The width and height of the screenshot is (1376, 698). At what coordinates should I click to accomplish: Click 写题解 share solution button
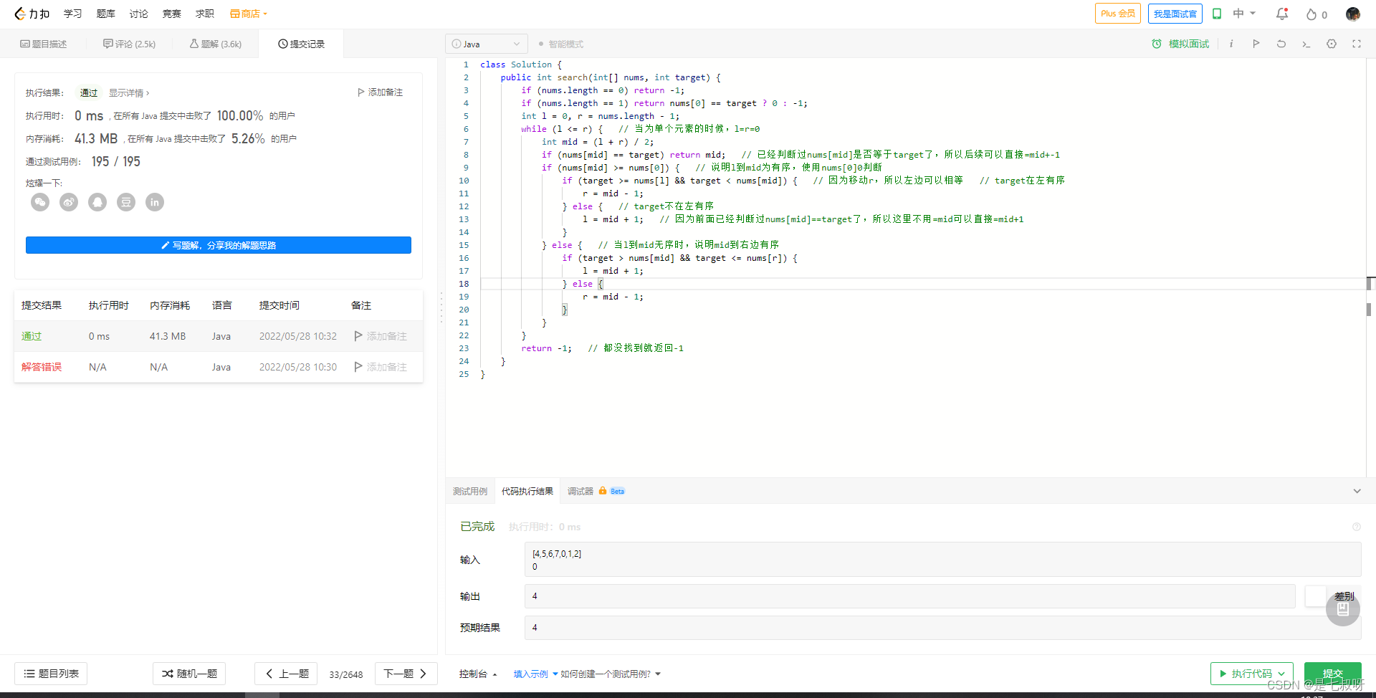[219, 245]
